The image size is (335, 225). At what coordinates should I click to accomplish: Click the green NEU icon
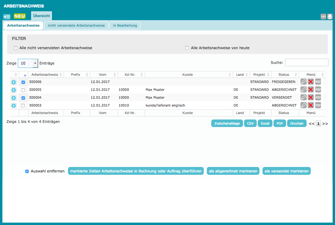tap(19, 16)
